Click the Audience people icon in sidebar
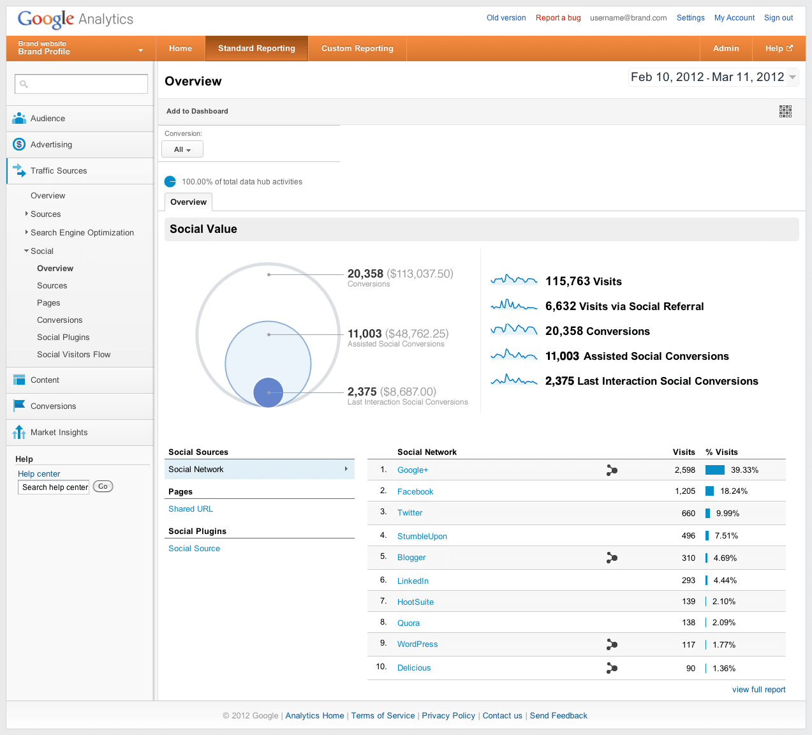The width and height of the screenshot is (812, 735). tap(19, 118)
